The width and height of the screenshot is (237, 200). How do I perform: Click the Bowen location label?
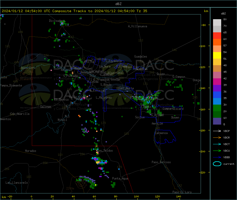click(175, 117)
